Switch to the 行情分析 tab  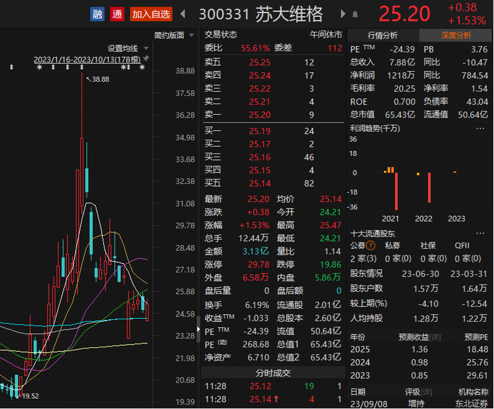click(383, 35)
